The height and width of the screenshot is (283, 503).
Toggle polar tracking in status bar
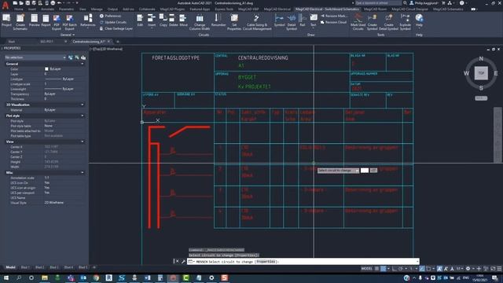coord(400,269)
